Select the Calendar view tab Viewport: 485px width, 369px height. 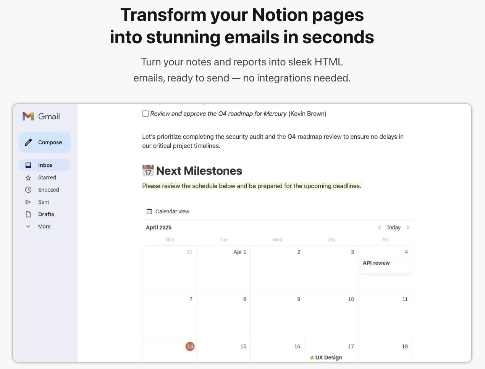click(168, 211)
